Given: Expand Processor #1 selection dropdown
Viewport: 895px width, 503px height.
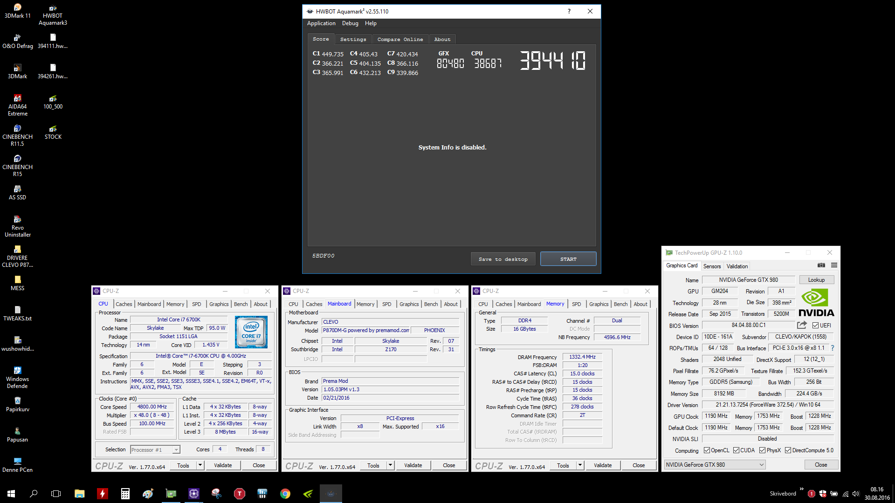Looking at the screenshot, I should click(176, 450).
